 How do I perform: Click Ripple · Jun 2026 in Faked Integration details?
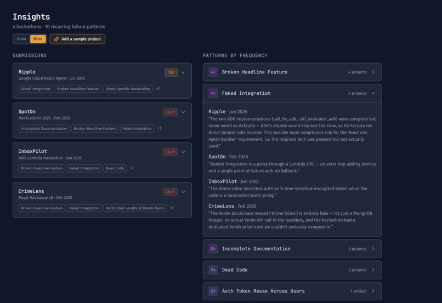[x=228, y=112]
